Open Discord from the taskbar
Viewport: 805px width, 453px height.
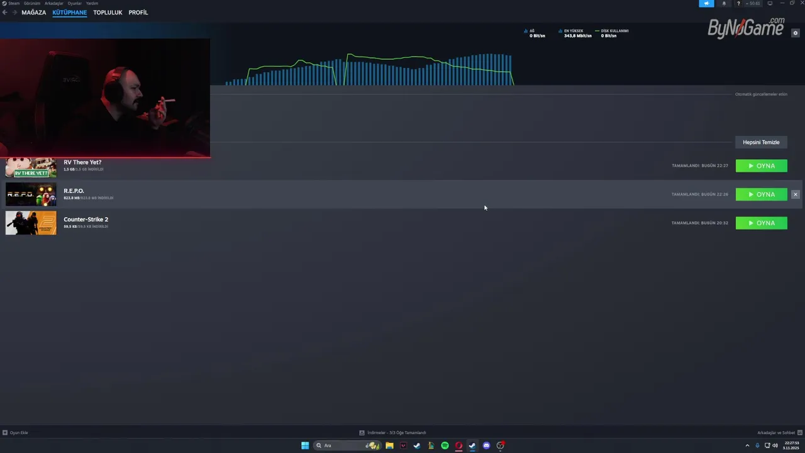[486, 445]
